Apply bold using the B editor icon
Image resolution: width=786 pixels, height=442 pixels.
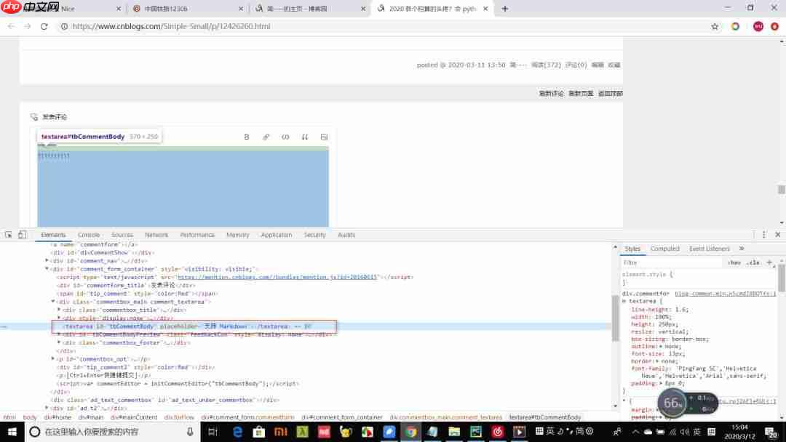click(246, 137)
